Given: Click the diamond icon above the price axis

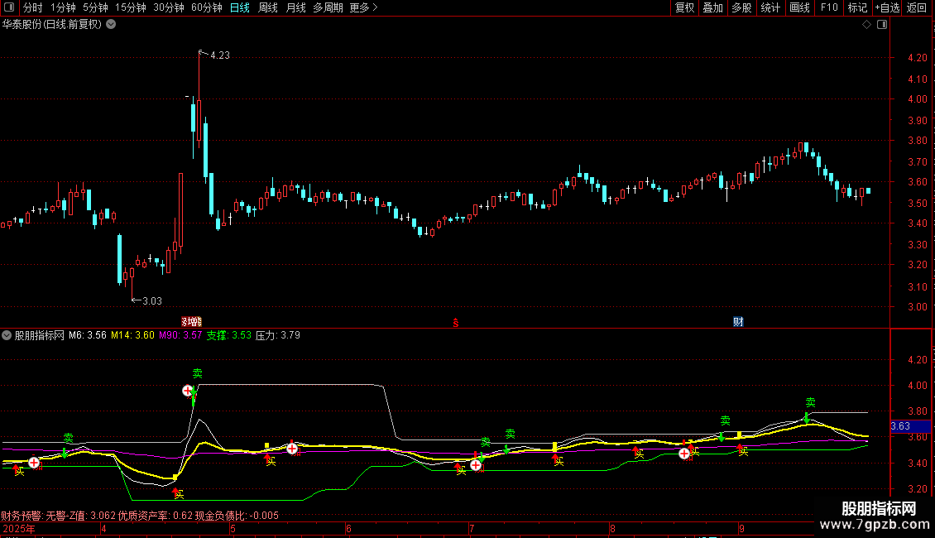Looking at the screenshot, I should [867, 25].
